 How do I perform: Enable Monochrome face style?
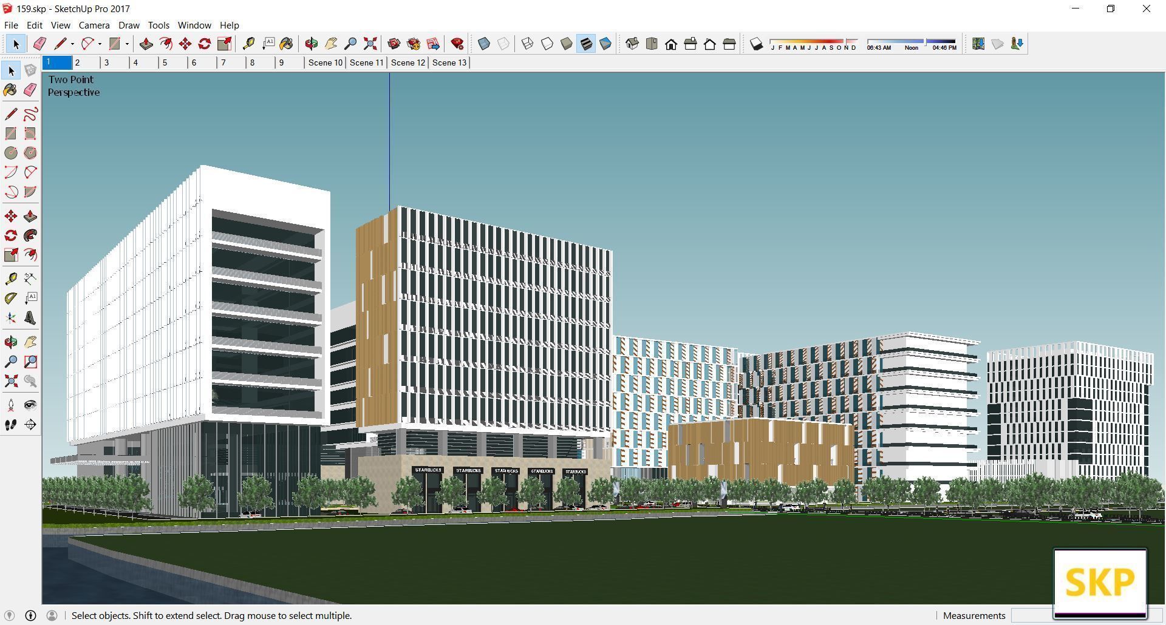[x=605, y=44]
